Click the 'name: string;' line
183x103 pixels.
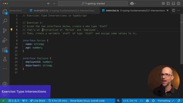pos(35,44)
